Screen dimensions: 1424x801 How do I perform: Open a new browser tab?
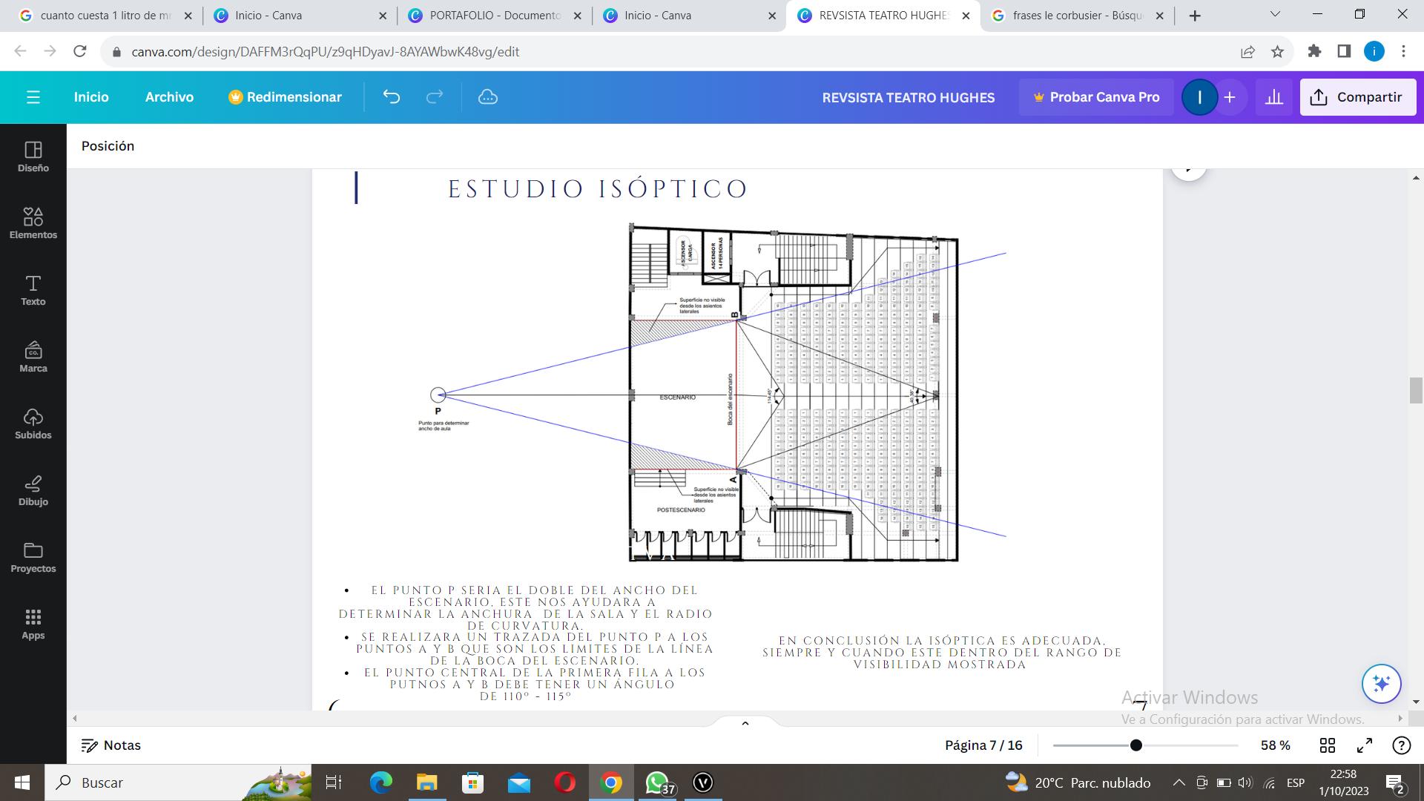tap(1195, 16)
